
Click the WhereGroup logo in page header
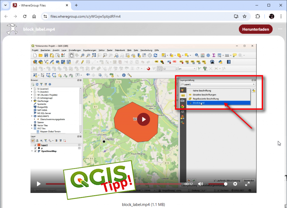(x=12, y=29)
